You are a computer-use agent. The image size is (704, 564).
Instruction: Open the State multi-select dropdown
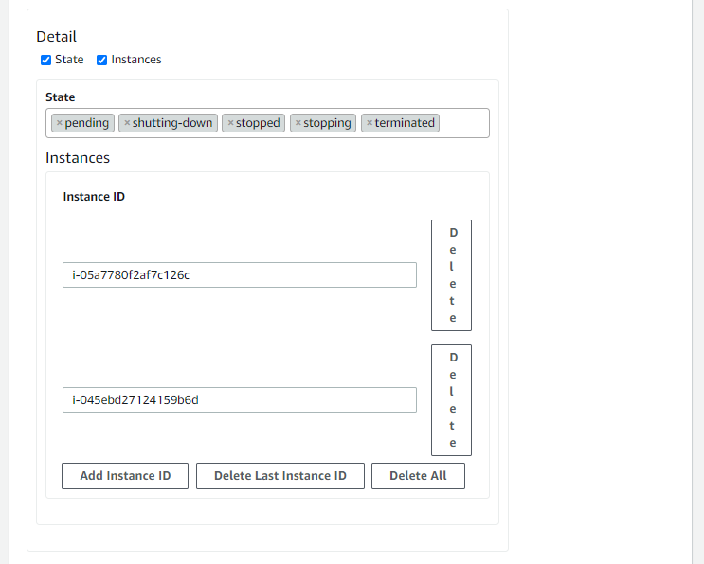(463, 123)
